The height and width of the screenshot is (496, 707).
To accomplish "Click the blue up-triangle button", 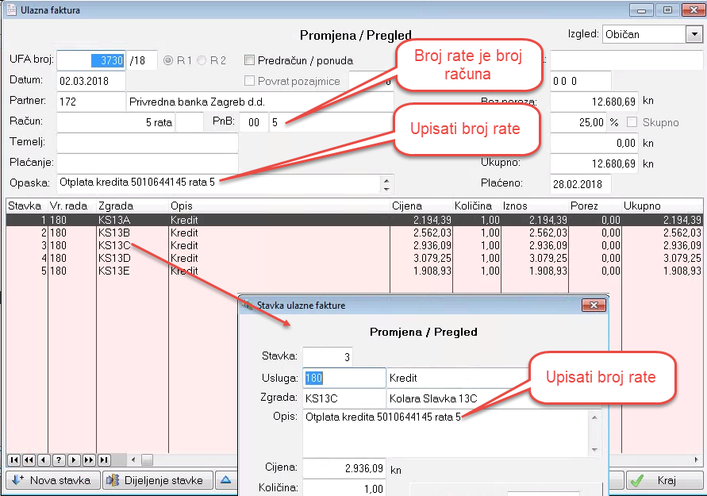I will (226, 480).
